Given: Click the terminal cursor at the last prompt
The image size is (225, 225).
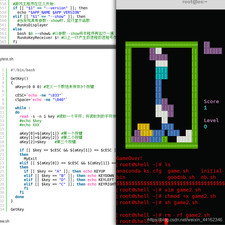Looking at the screenshot, I should pyautogui.click(x=166, y=221).
